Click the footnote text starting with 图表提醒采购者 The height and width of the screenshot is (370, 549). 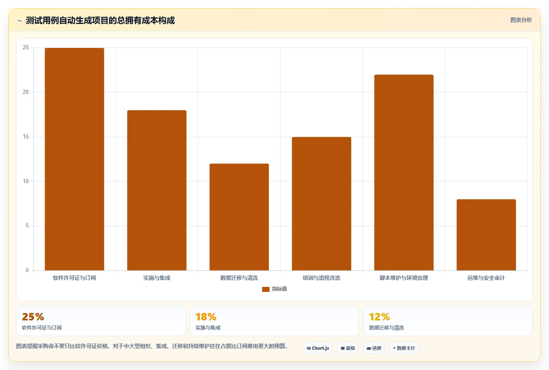(152, 346)
